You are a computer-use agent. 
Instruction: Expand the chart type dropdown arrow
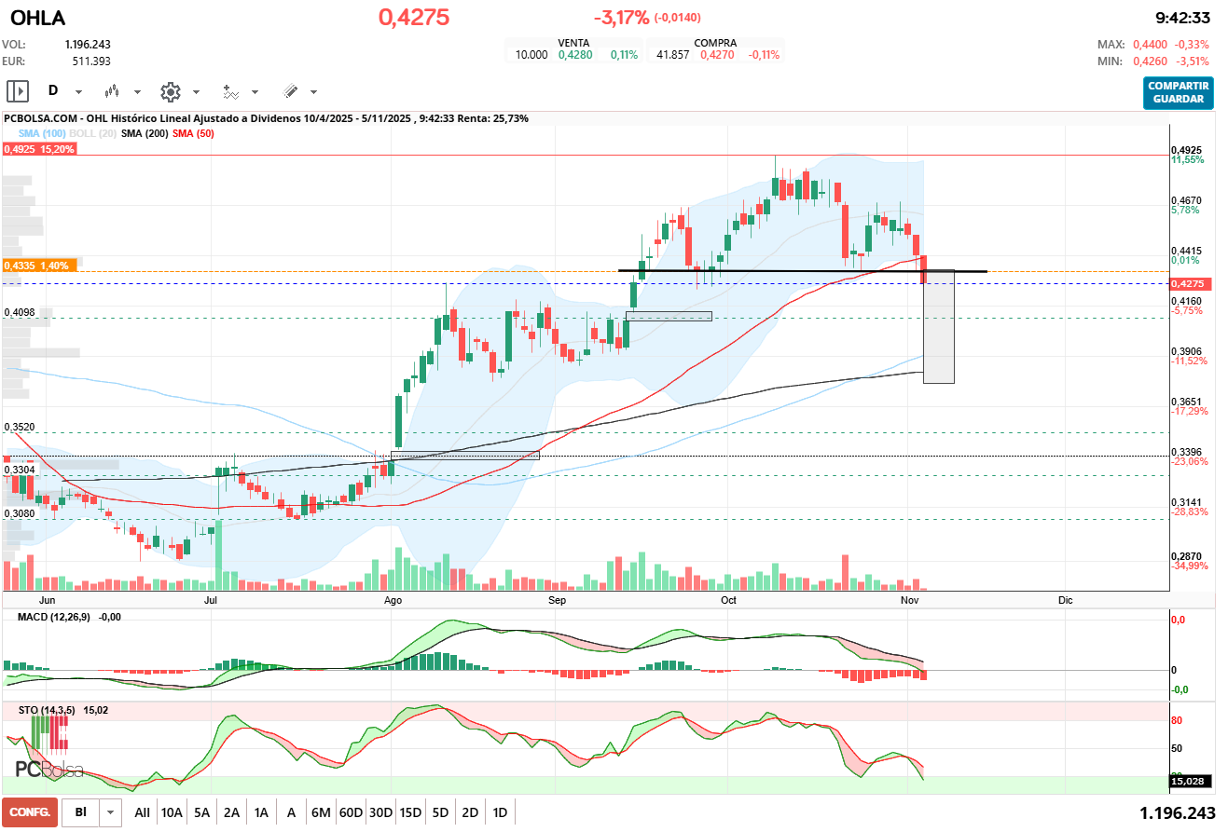click(x=137, y=92)
